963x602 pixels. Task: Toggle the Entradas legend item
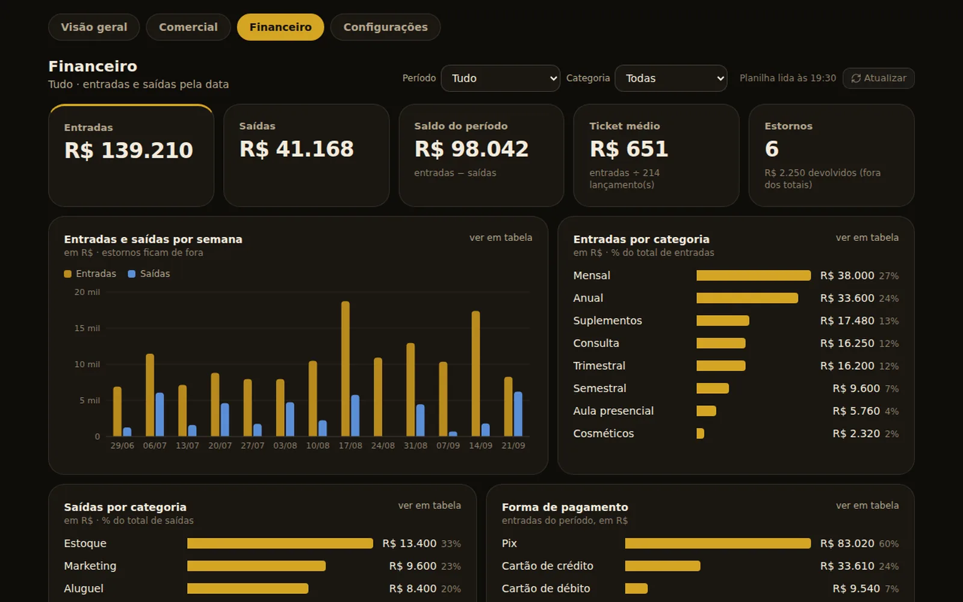[90, 274]
